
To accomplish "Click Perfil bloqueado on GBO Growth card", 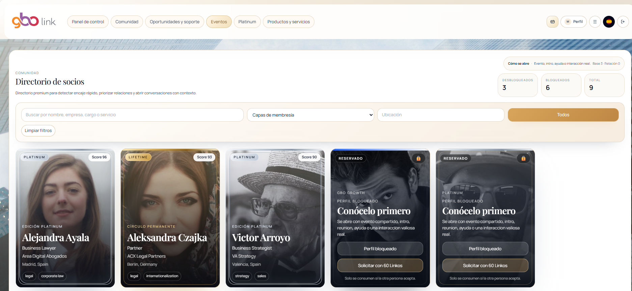I will pos(380,249).
